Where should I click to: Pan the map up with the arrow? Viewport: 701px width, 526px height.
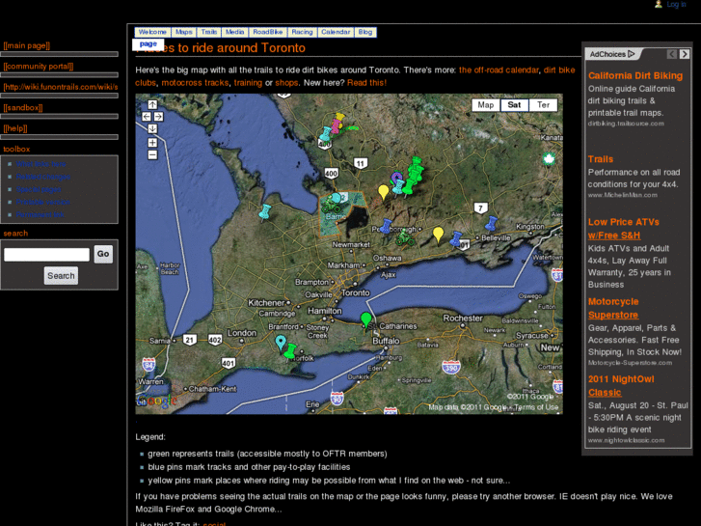coord(152,105)
